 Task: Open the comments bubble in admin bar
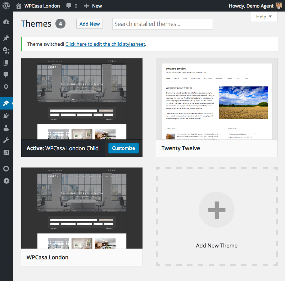tap(69, 6)
